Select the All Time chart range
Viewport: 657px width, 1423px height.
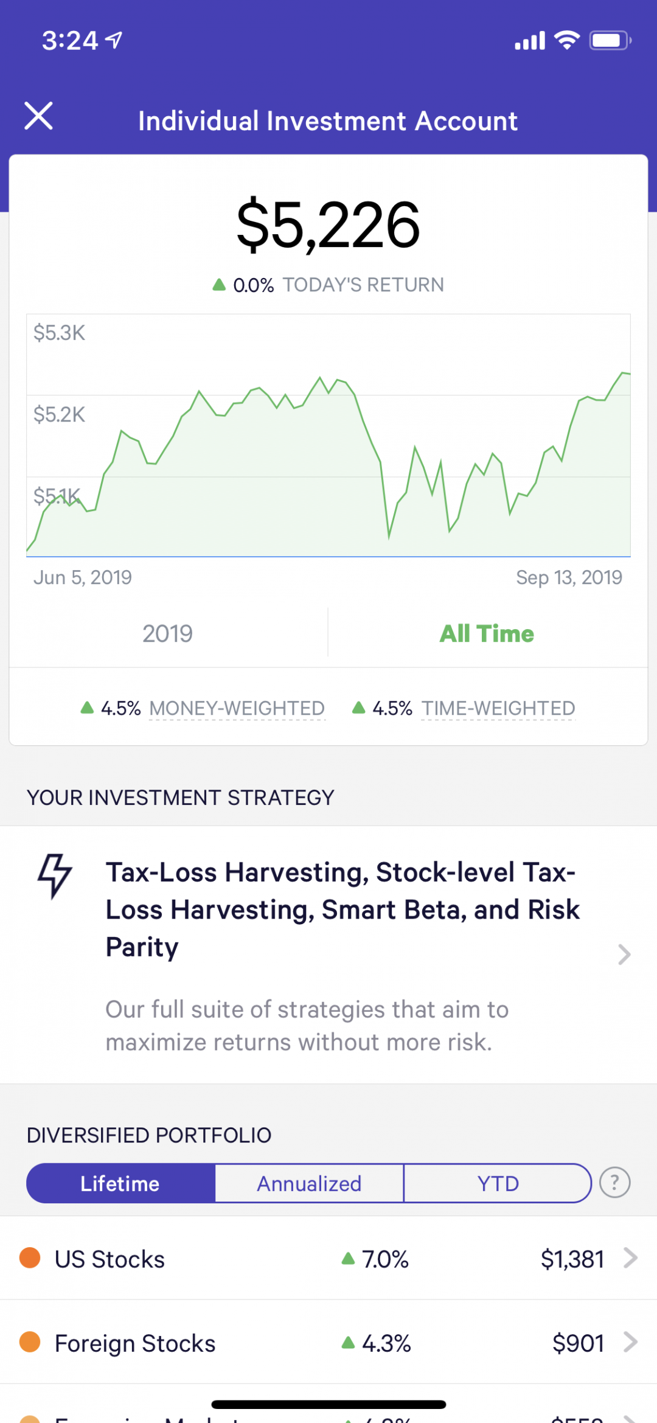[487, 633]
